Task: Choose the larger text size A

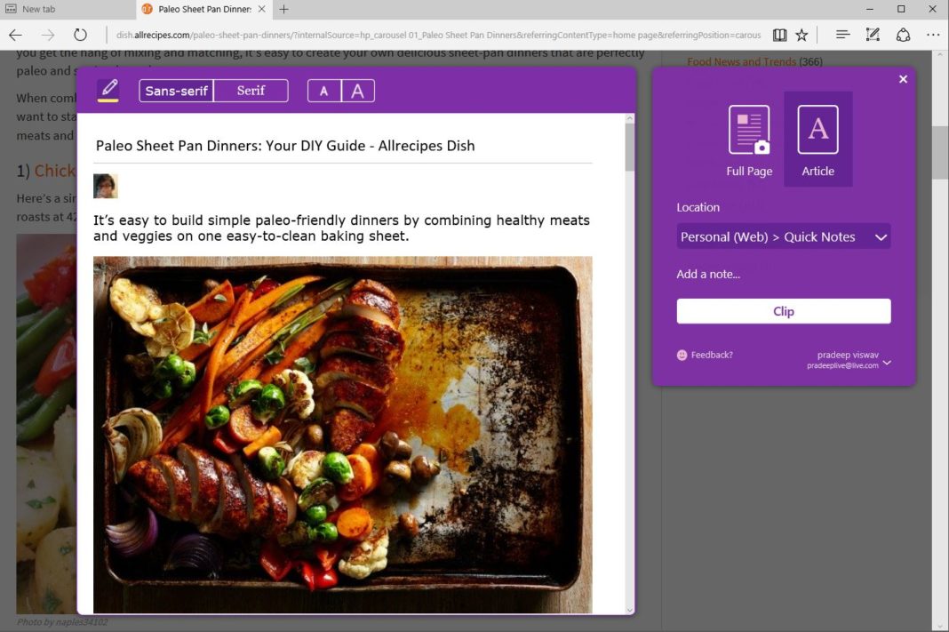Action: click(358, 91)
